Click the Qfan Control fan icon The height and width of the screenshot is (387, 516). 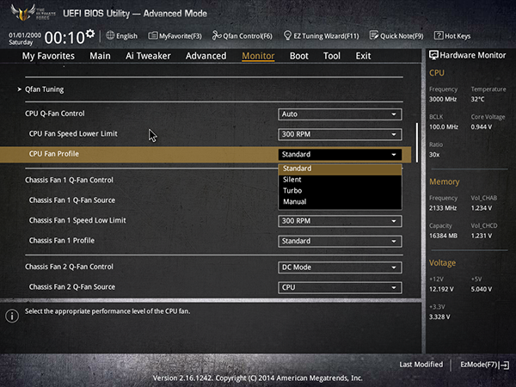(x=217, y=35)
